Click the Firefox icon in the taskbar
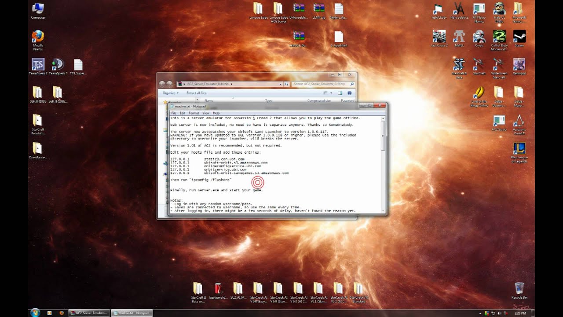Screen dimensions: 563x317 61,313
